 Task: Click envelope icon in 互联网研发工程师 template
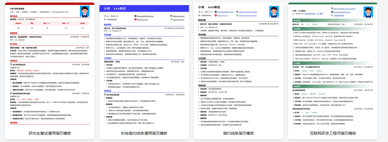[333, 12]
